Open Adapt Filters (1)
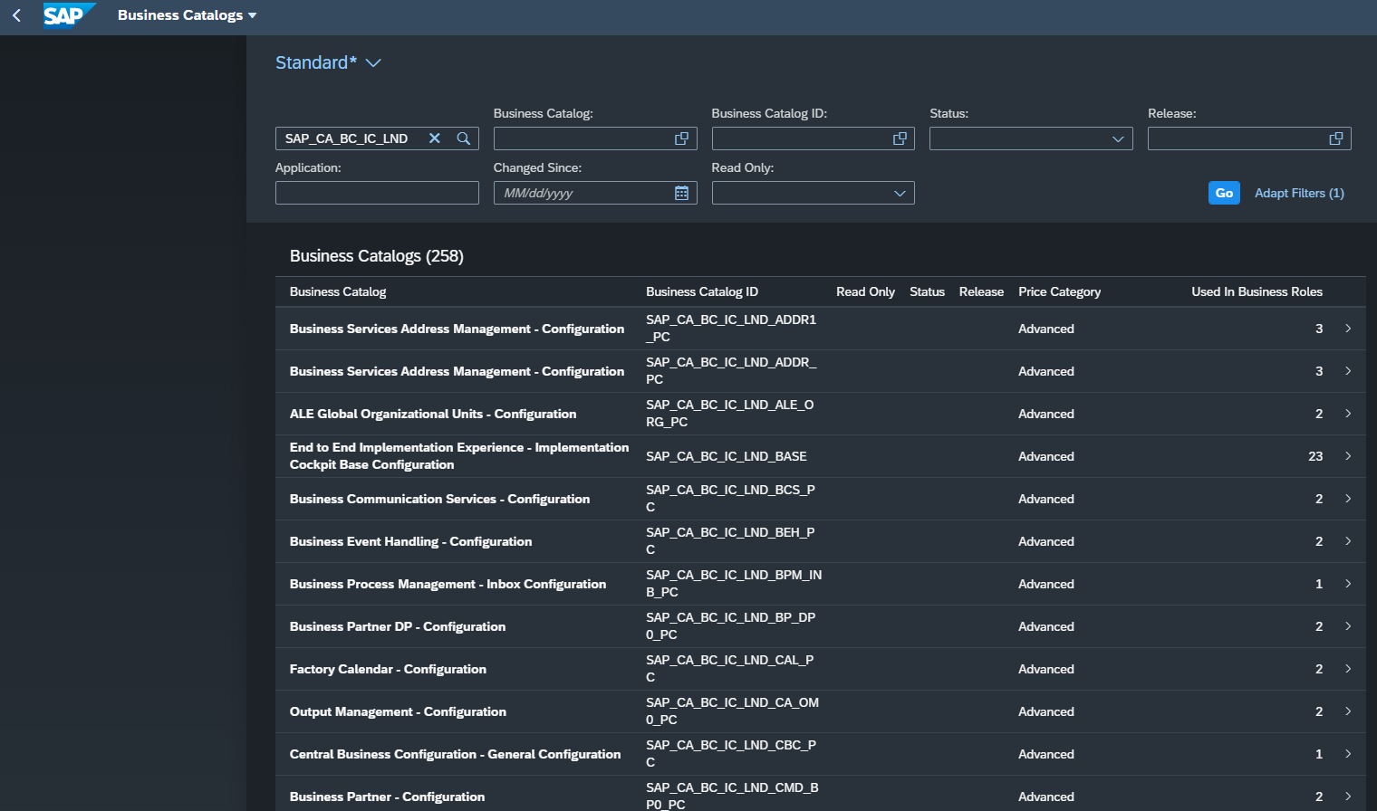Image resolution: width=1377 pixels, height=811 pixels. (x=1299, y=193)
